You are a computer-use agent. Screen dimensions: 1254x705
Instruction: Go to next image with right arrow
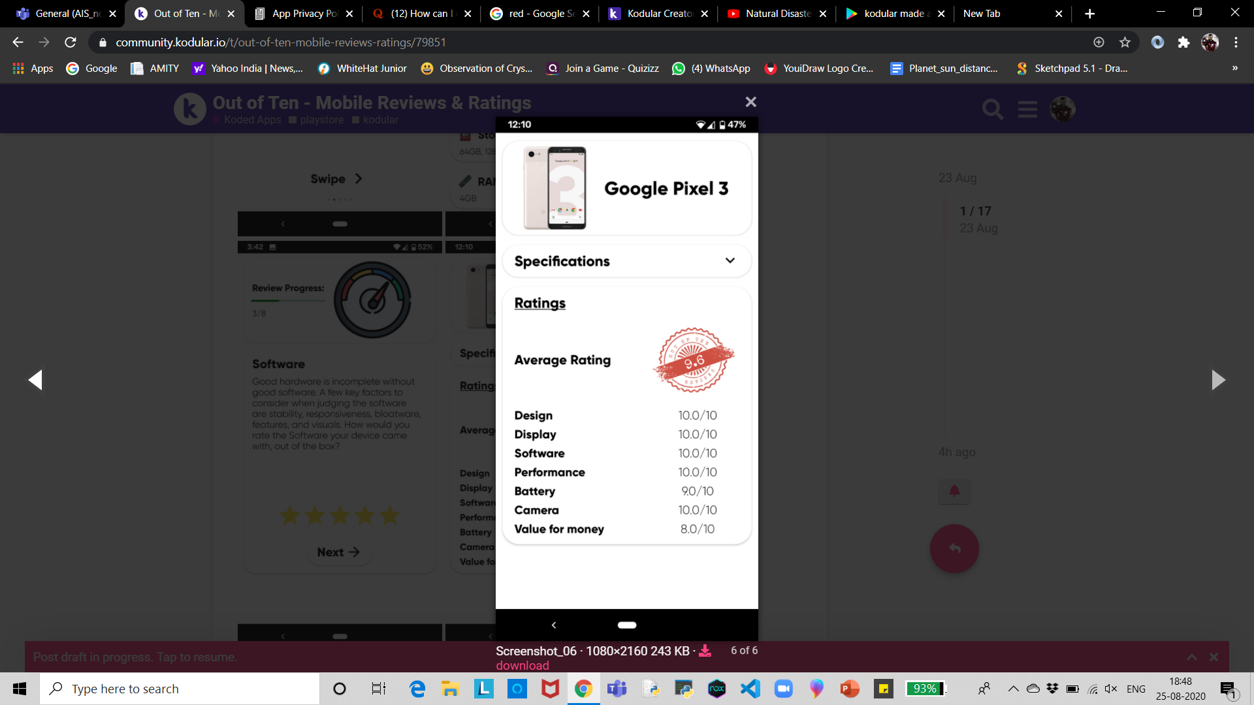point(1218,380)
